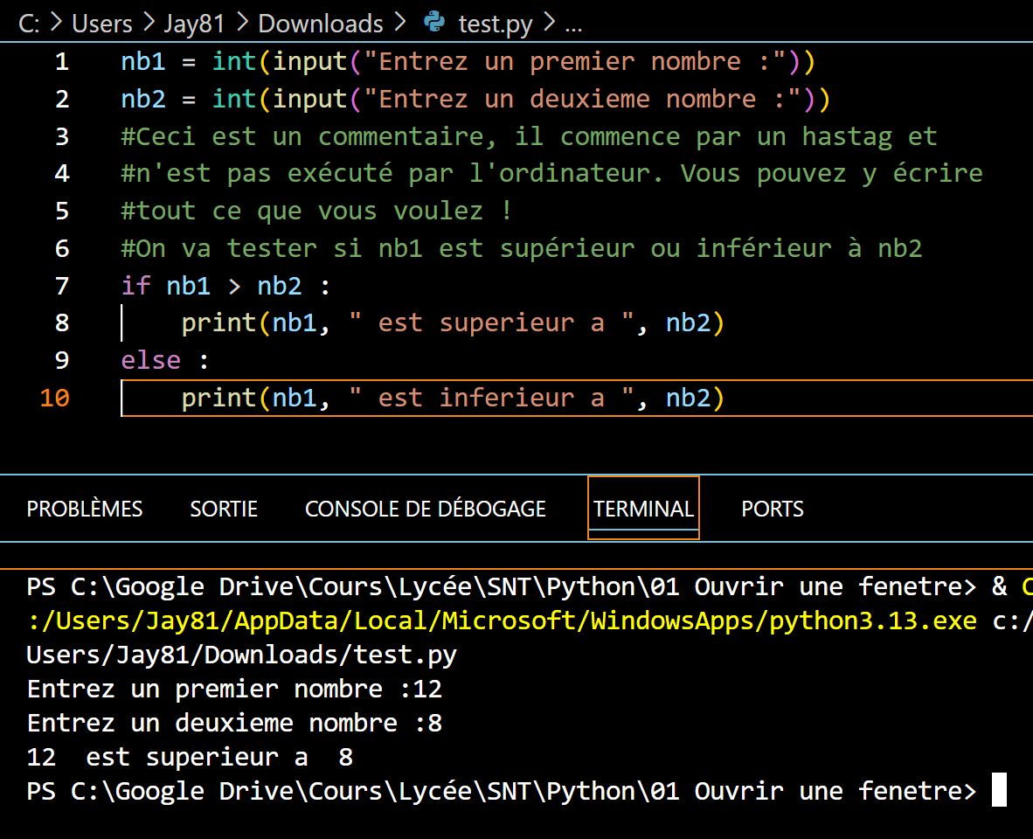Viewport: 1033px width, 839px height.
Task: Switch to the PROBLÈMES tab
Action: click(x=85, y=509)
